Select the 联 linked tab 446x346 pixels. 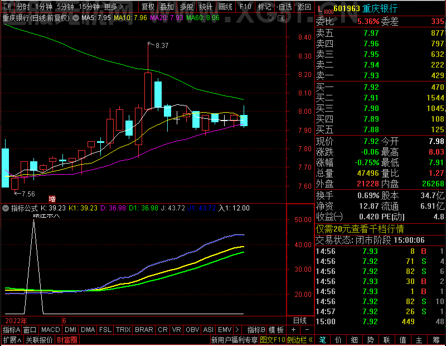(386, 340)
